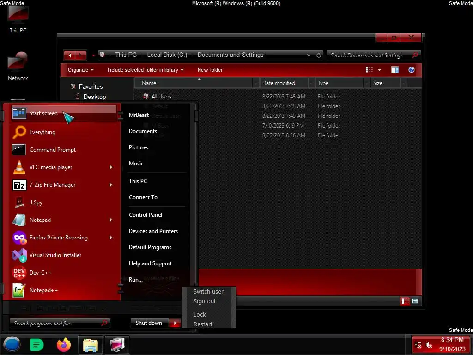The image size is (473, 355).
Task: Launch Firefox from the taskbar
Action: pos(64,344)
